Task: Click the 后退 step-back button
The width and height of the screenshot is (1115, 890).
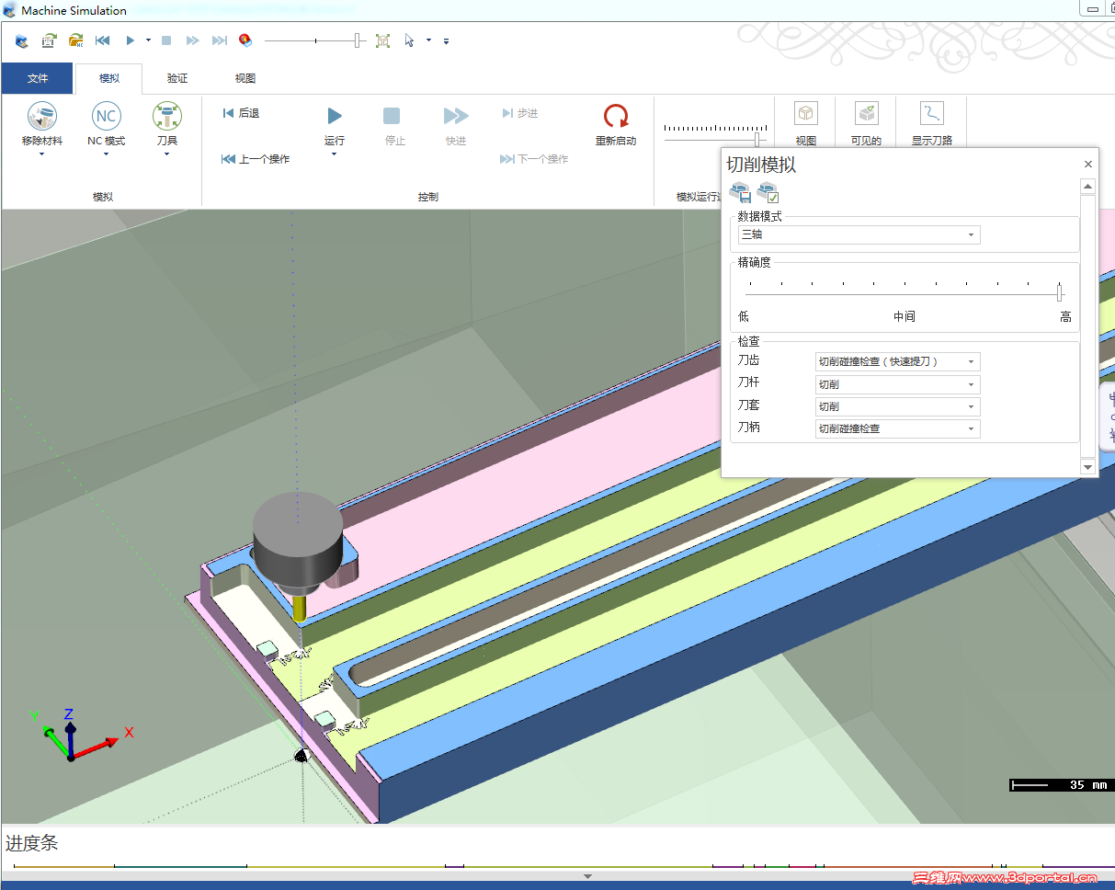Action: click(241, 113)
